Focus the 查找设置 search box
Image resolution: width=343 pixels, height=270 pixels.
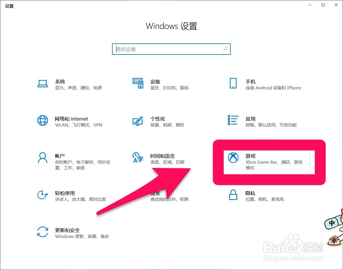(x=171, y=49)
